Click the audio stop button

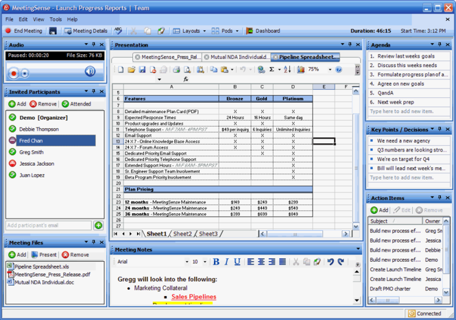(25, 73)
